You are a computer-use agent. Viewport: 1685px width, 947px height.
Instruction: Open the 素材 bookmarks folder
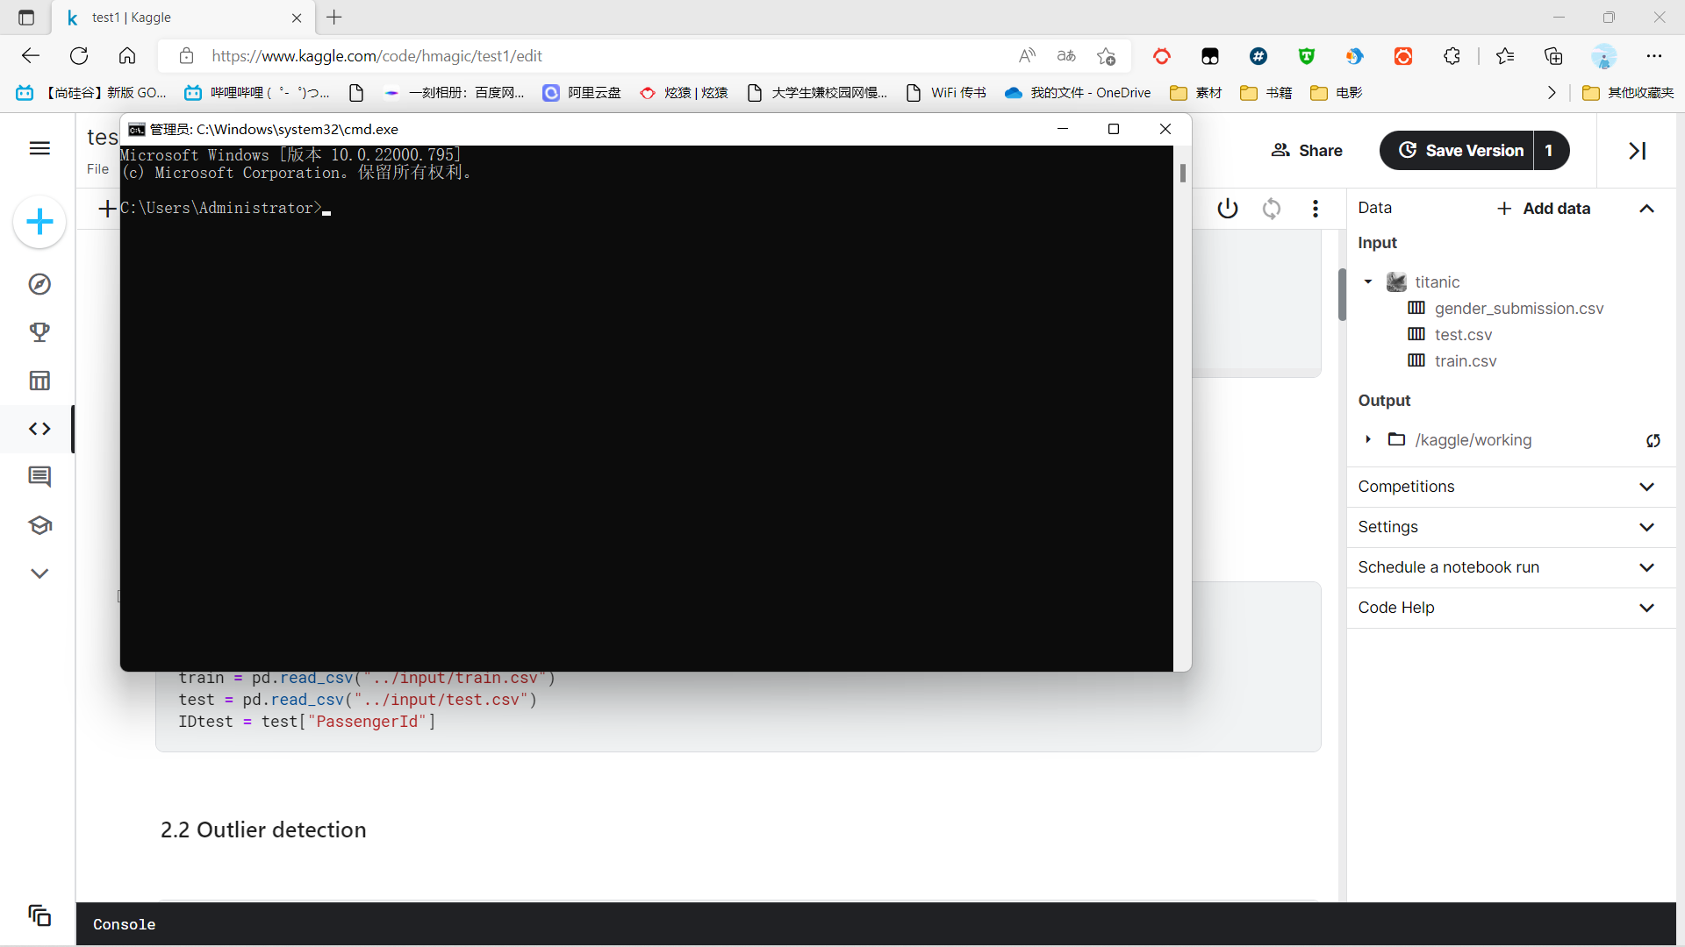tap(1196, 93)
